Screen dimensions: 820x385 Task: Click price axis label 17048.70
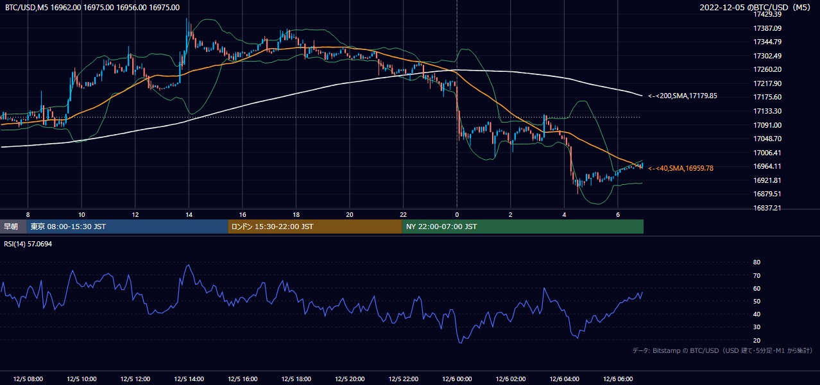pos(767,139)
